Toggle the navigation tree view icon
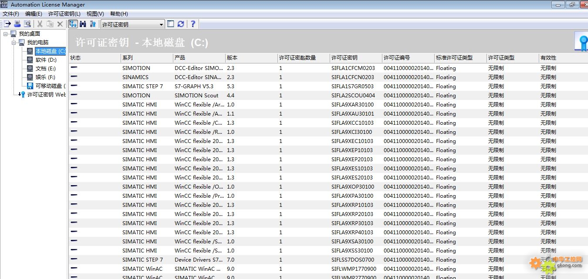Image resolution: width=588 pixels, height=279 pixels. click(73, 24)
